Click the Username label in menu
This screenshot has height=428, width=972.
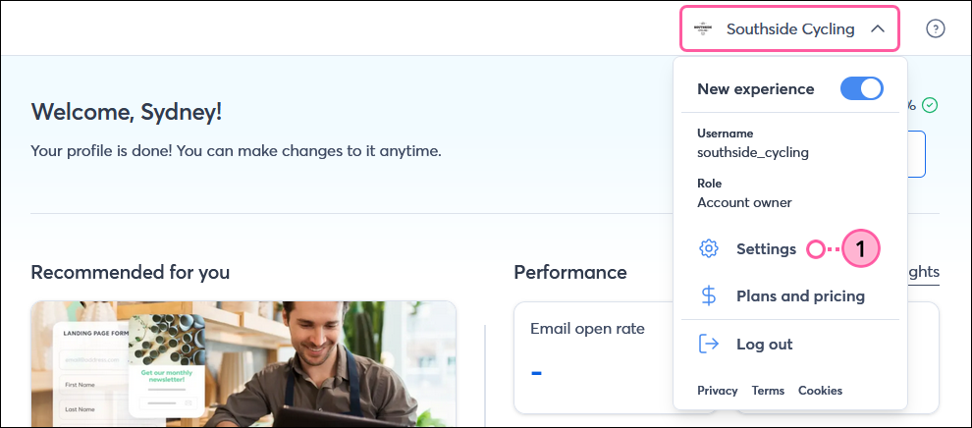coord(726,134)
